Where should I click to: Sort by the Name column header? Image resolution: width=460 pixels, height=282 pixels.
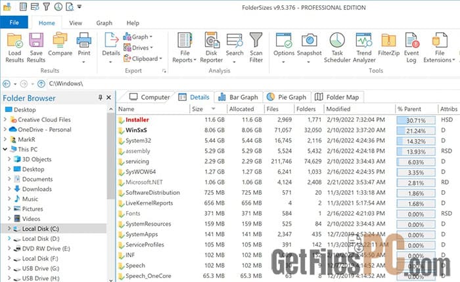(x=153, y=109)
